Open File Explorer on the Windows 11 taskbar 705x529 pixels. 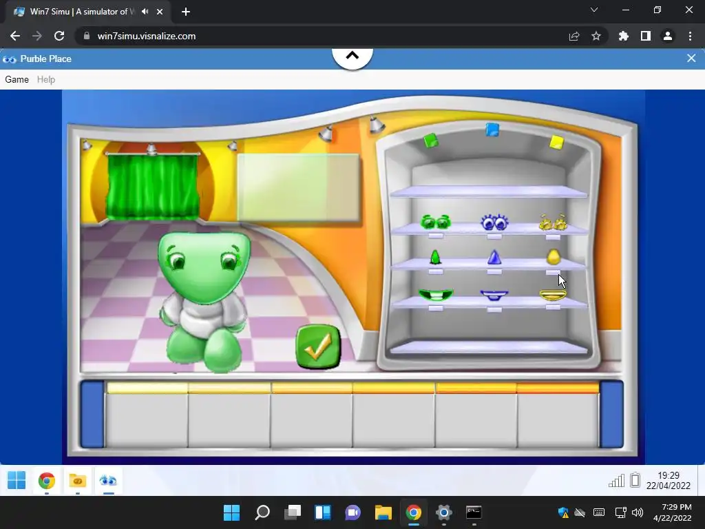(383, 512)
